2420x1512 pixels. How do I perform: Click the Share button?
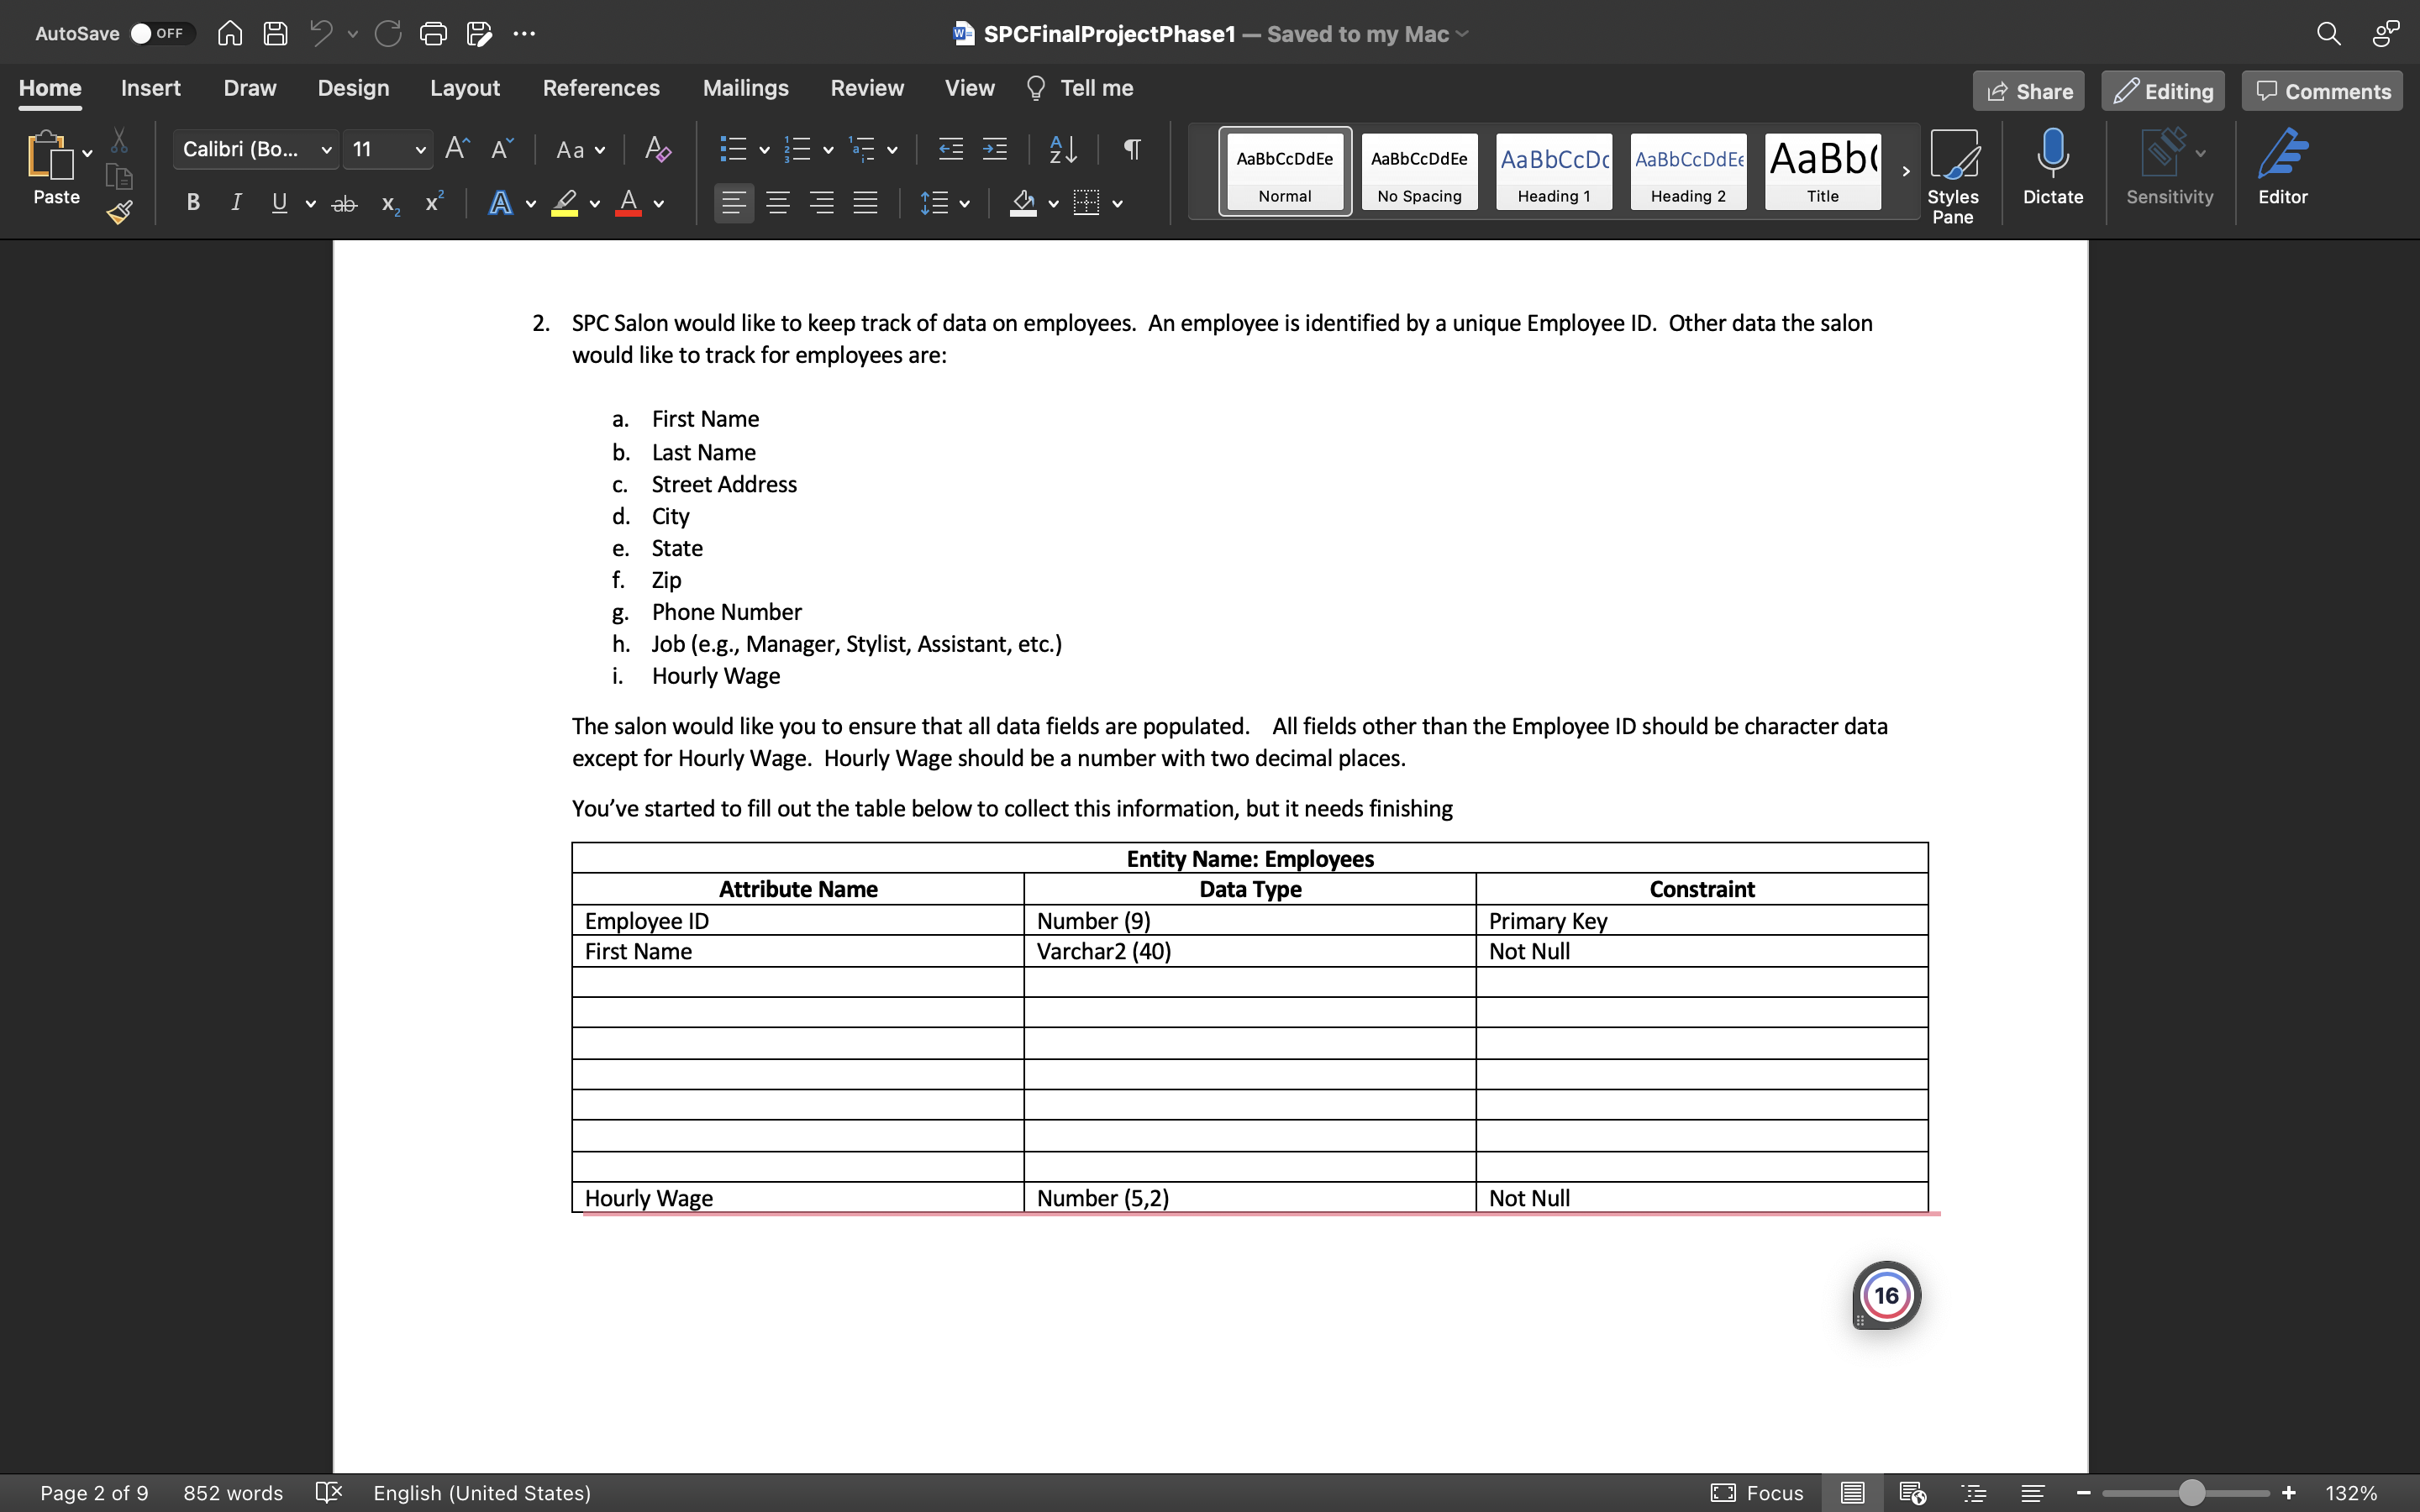click(x=2028, y=90)
